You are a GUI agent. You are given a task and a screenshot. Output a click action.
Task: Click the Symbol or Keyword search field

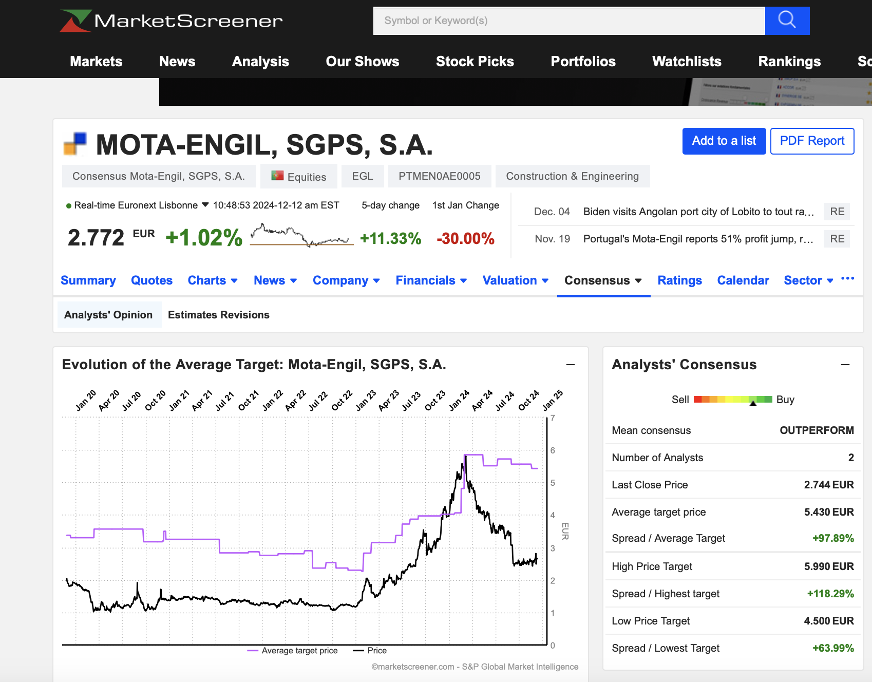pyautogui.click(x=569, y=21)
